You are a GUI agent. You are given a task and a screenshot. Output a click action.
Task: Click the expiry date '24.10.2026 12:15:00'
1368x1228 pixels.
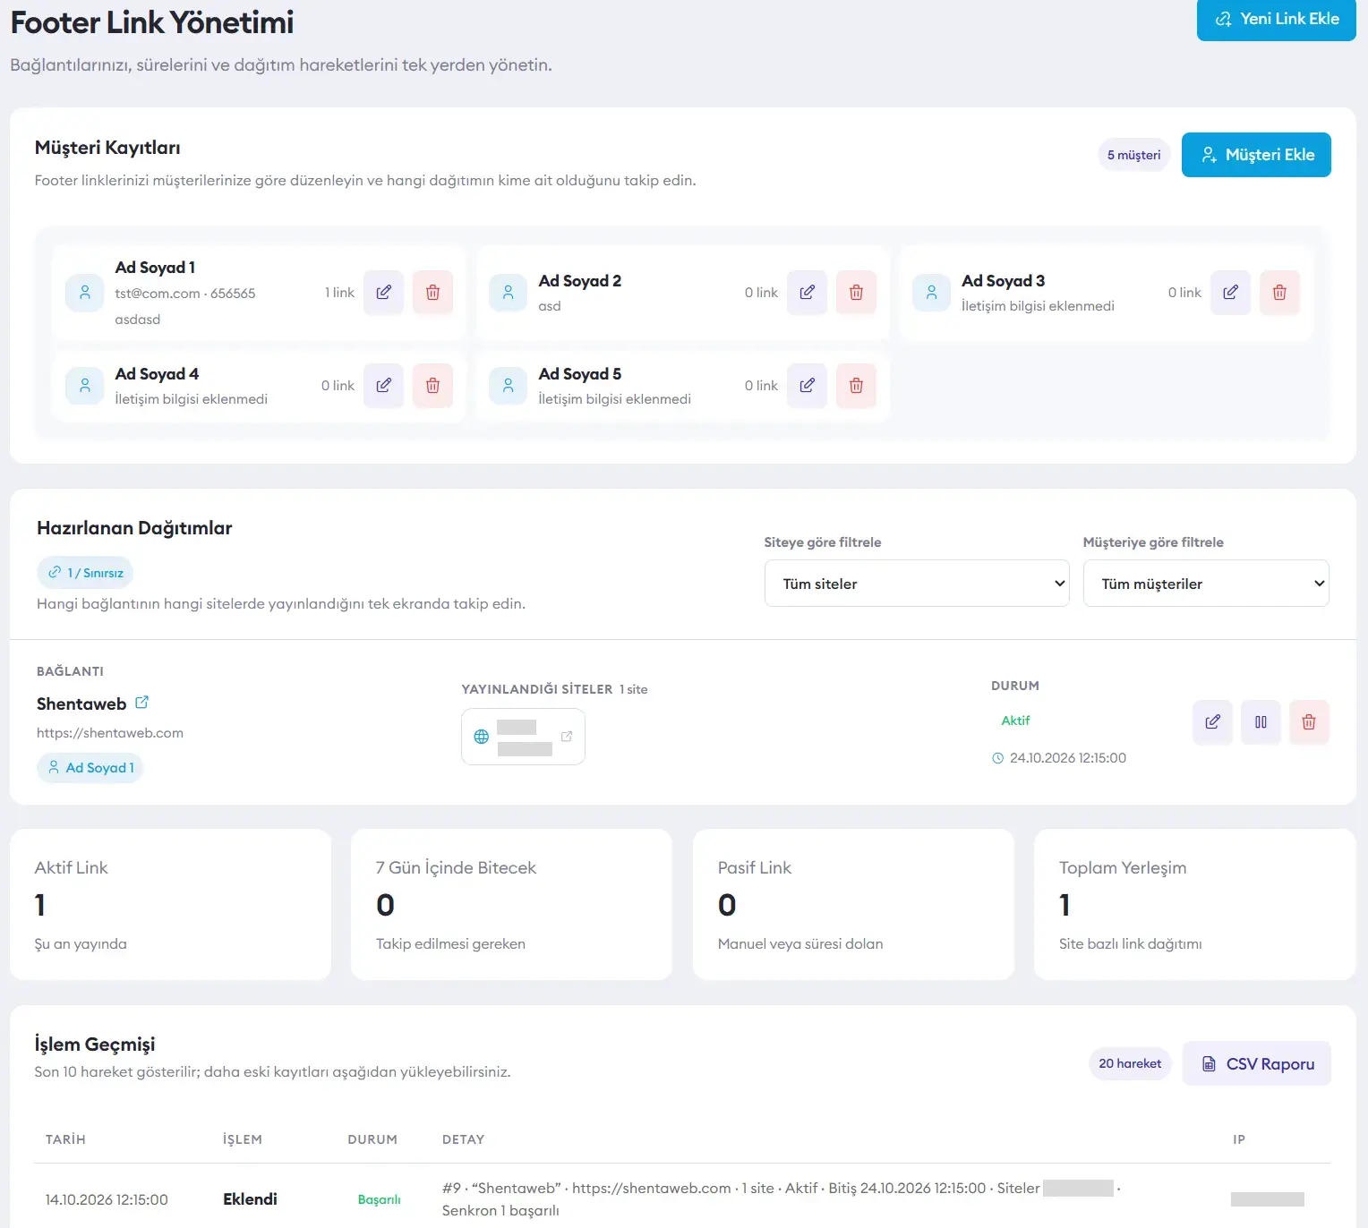click(1068, 758)
